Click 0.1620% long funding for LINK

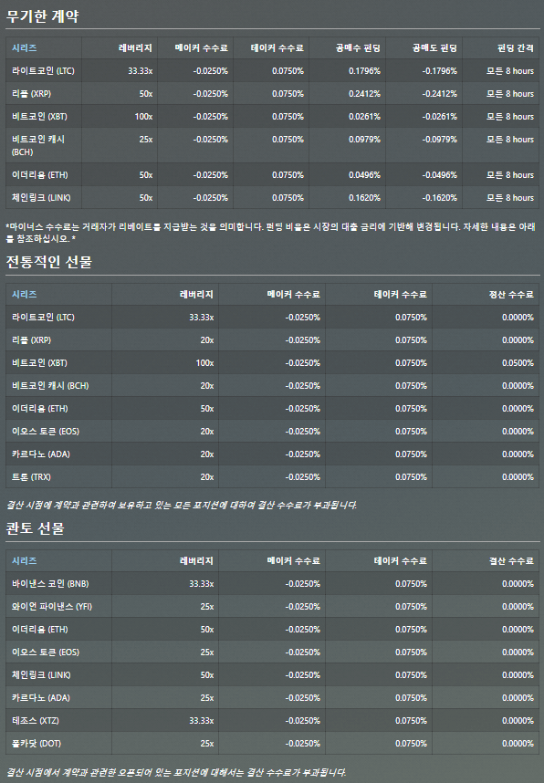[x=364, y=198]
